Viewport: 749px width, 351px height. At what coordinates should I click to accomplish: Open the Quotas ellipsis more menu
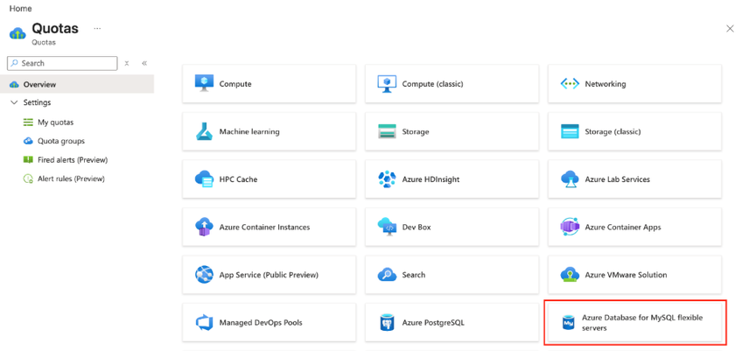click(x=97, y=29)
